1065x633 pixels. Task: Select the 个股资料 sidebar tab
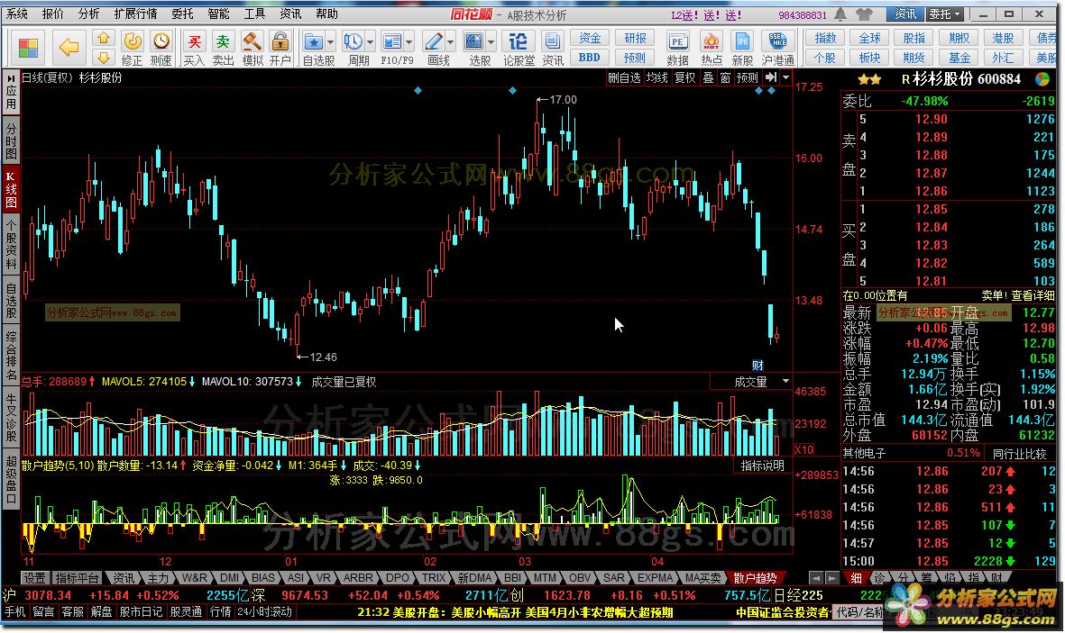(11, 245)
